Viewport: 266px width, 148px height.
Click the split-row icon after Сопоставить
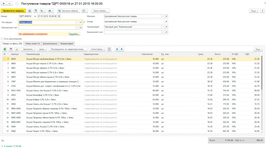109,49
